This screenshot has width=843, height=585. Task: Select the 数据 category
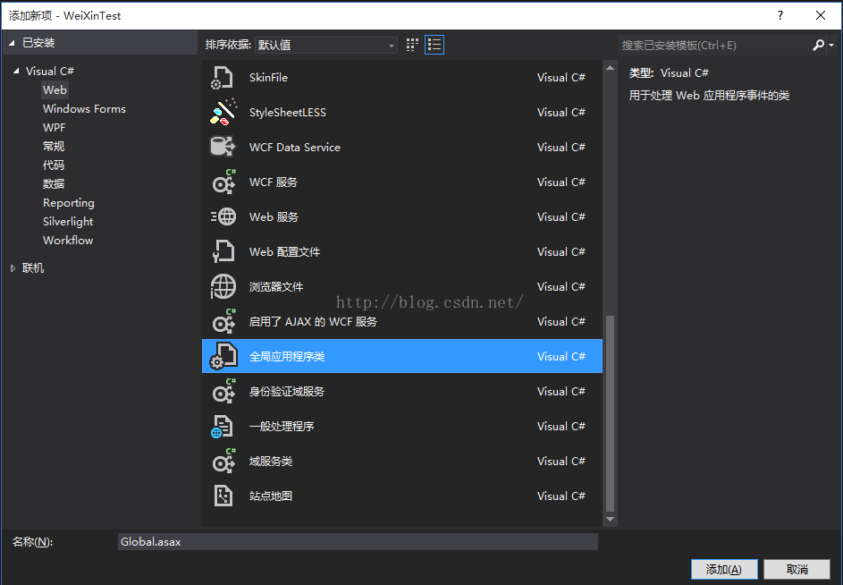click(x=54, y=184)
